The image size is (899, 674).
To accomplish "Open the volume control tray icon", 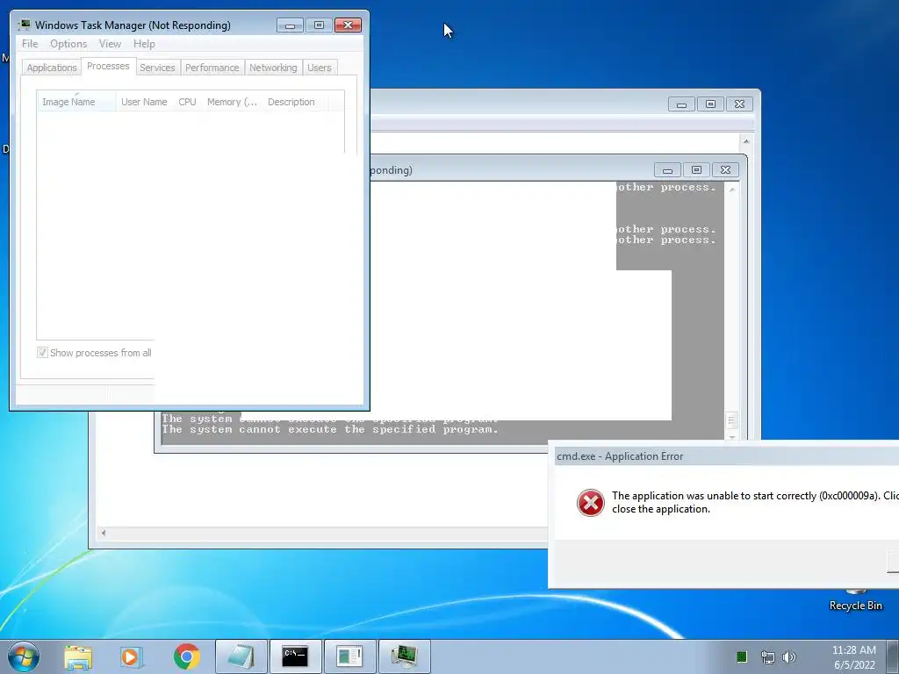I will coord(789,656).
